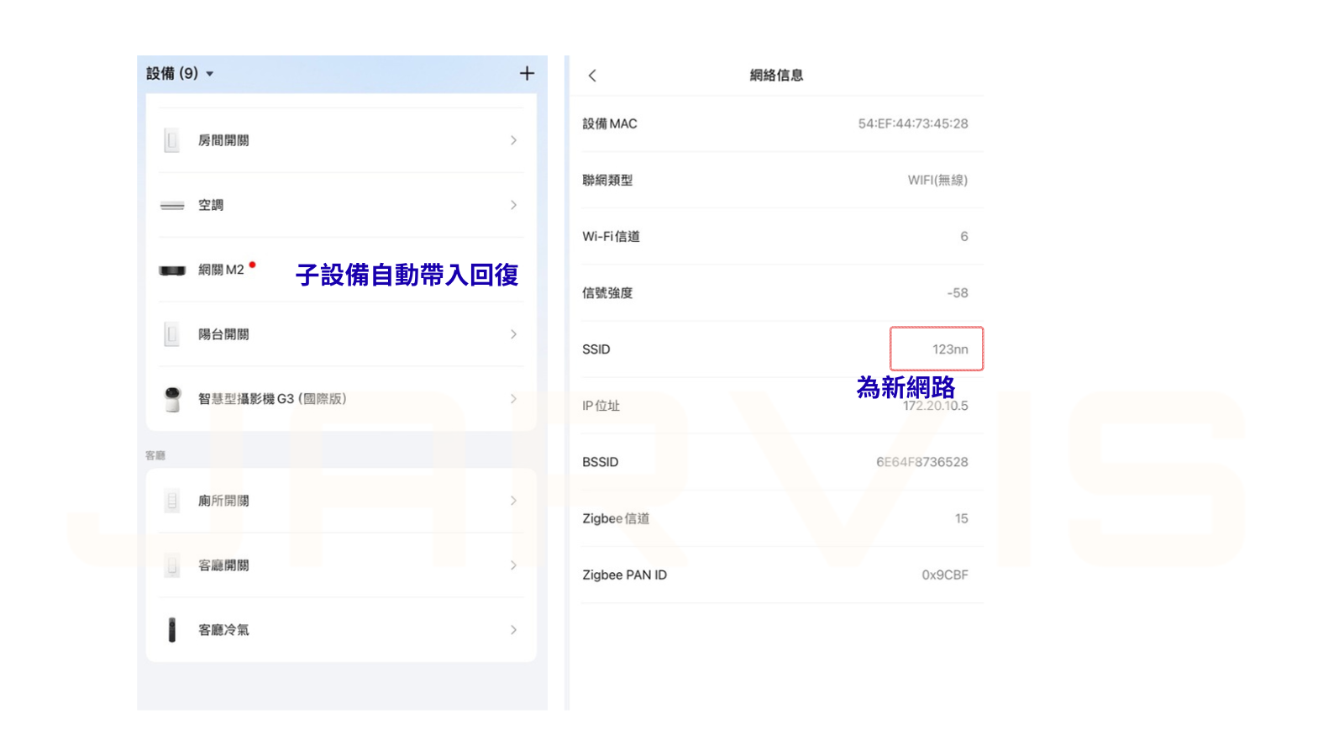Open the 設備 (9) dropdown
The width and height of the screenshot is (1344, 756).
[x=180, y=74]
